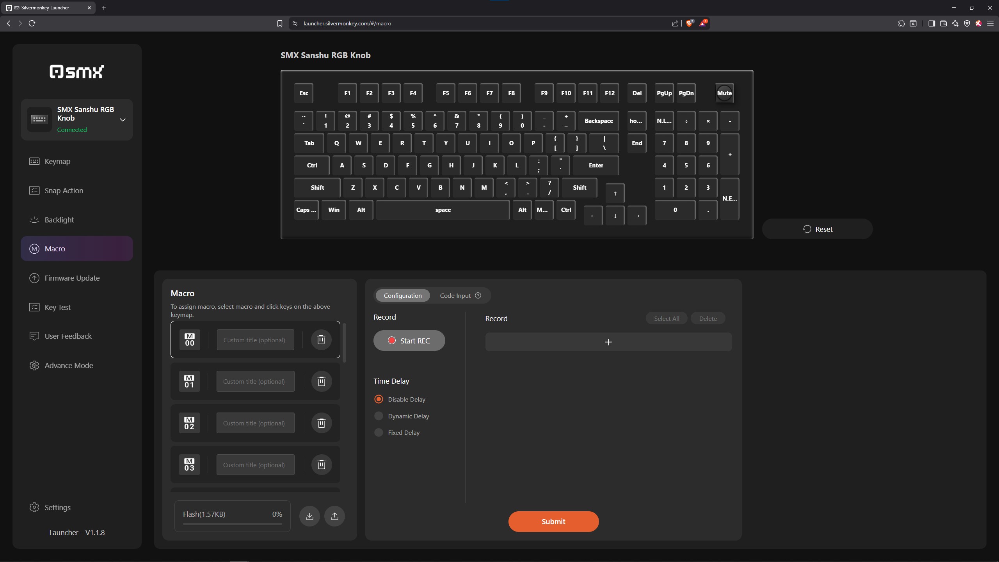Click plus bar to add record action
Image resolution: width=999 pixels, height=562 pixels.
(608, 342)
